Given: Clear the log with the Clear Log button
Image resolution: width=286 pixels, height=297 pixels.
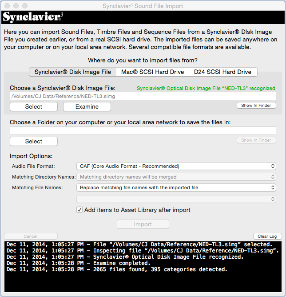Looking at the screenshot, I should click(x=267, y=236).
